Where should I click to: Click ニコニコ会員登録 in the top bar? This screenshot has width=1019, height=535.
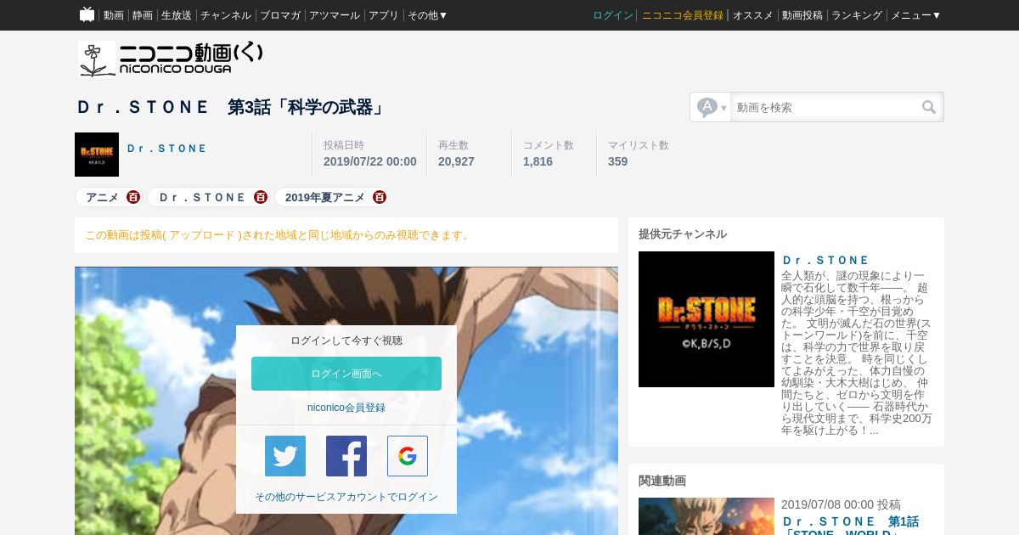click(683, 15)
